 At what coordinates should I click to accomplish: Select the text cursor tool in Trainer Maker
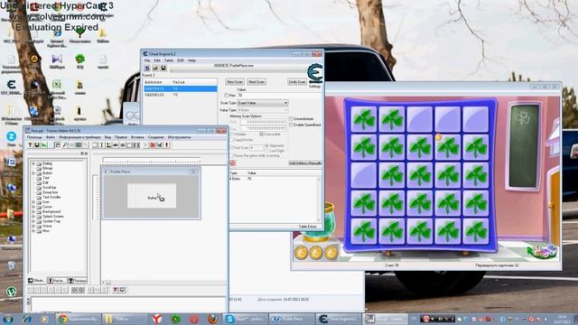pos(102,145)
